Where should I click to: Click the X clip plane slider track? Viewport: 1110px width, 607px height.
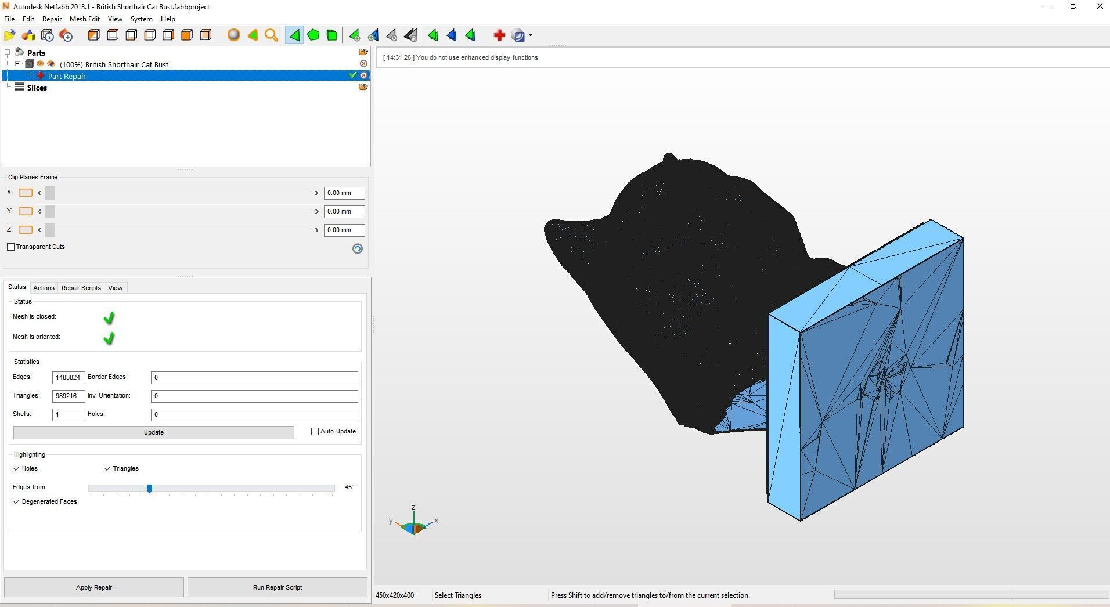click(x=178, y=193)
